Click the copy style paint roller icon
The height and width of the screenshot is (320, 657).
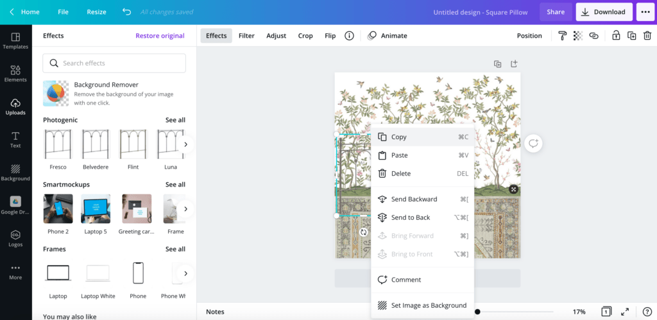(562, 36)
